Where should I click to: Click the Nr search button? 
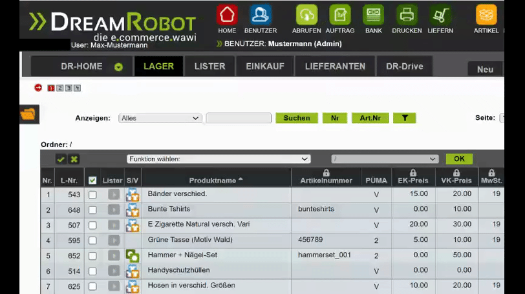click(x=335, y=118)
